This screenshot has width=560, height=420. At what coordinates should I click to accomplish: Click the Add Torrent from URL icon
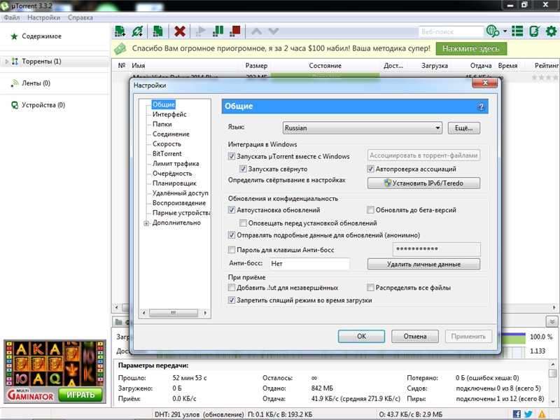click(x=137, y=31)
